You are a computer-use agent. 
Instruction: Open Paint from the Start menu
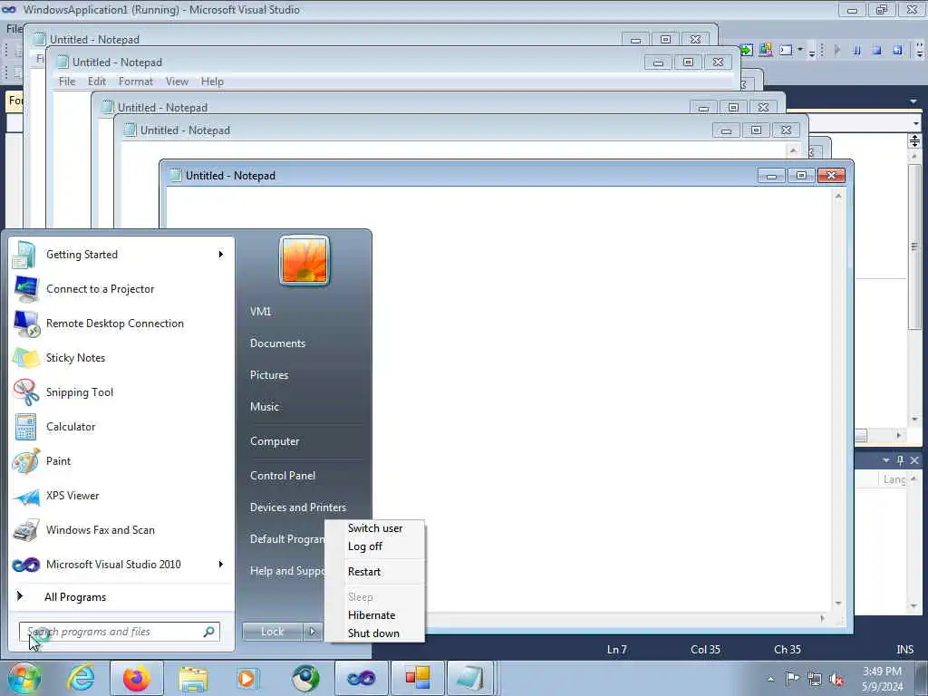[x=122, y=461]
